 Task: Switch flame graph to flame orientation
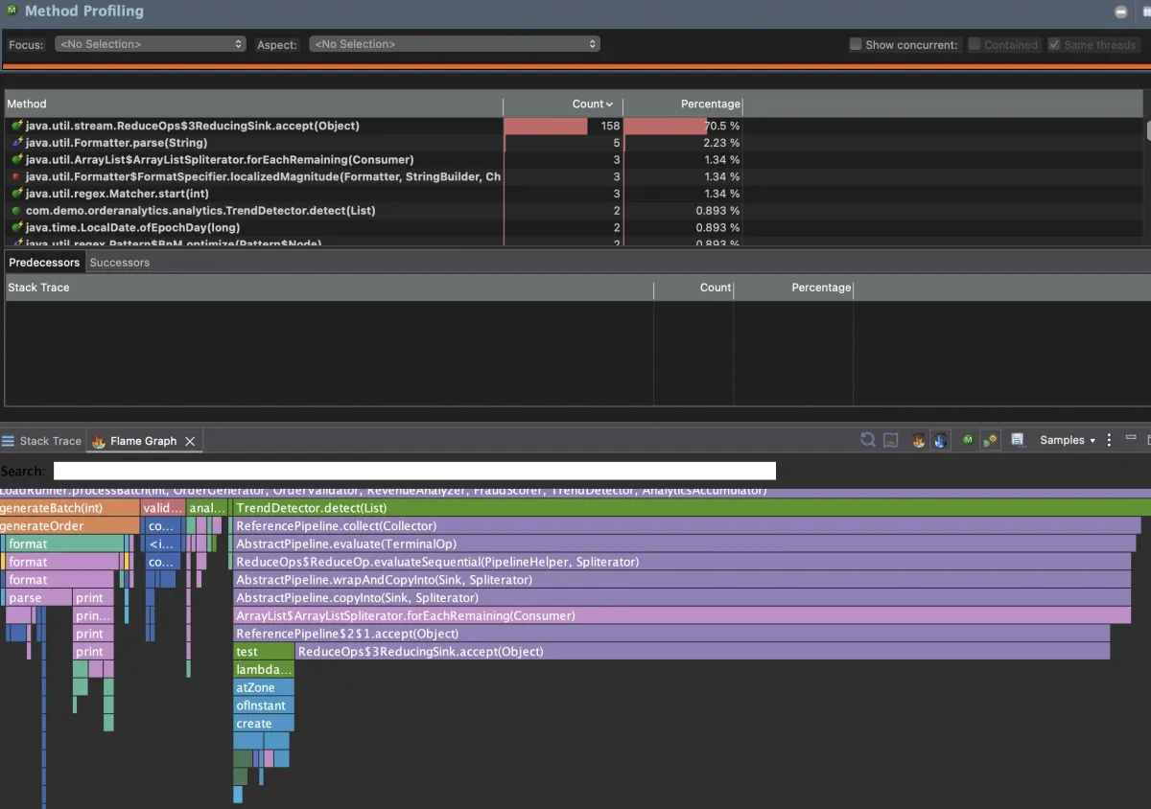[x=917, y=440]
